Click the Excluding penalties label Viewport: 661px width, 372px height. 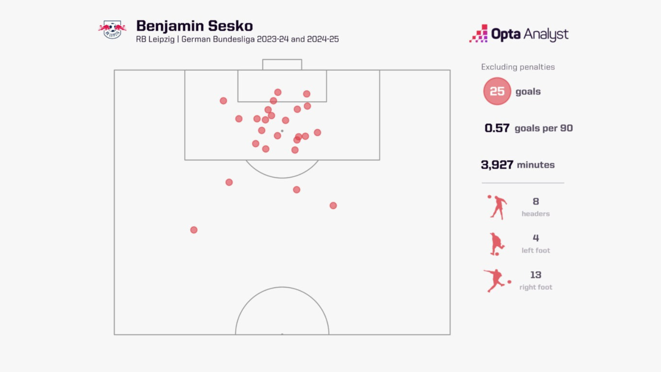tap(518, 67)
